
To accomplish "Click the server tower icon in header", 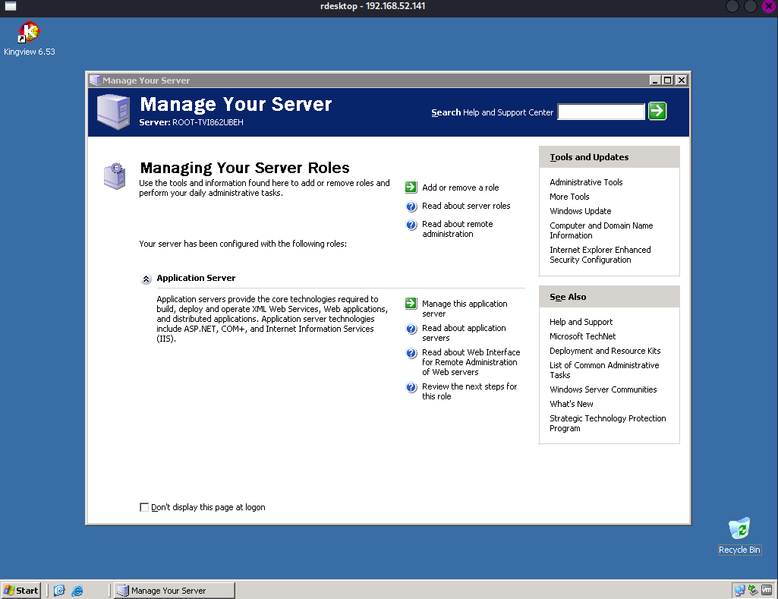I will (x=114, y=112).
